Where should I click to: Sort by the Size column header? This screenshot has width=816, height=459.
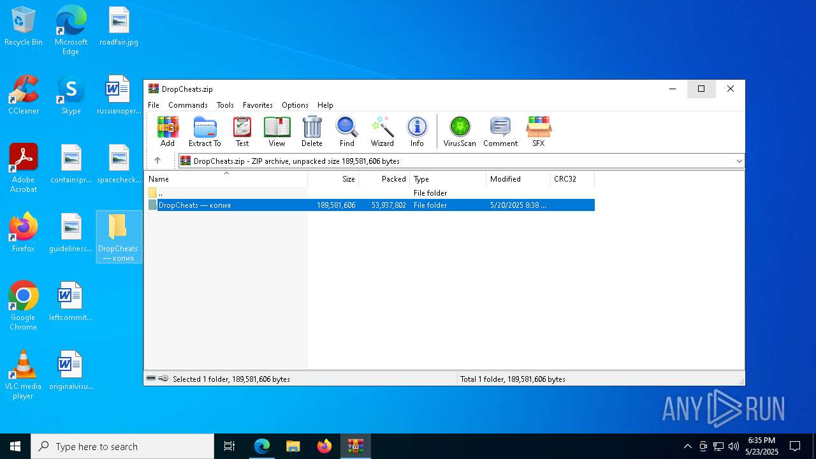[333, 179]
